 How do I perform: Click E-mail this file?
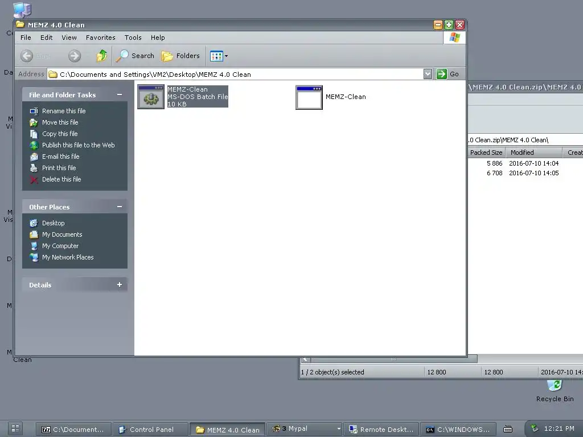pyautogui.click(x=60, y=156)
